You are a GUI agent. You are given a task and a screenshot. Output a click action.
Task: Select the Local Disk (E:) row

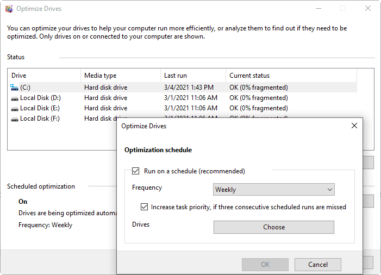click(41, 108)
